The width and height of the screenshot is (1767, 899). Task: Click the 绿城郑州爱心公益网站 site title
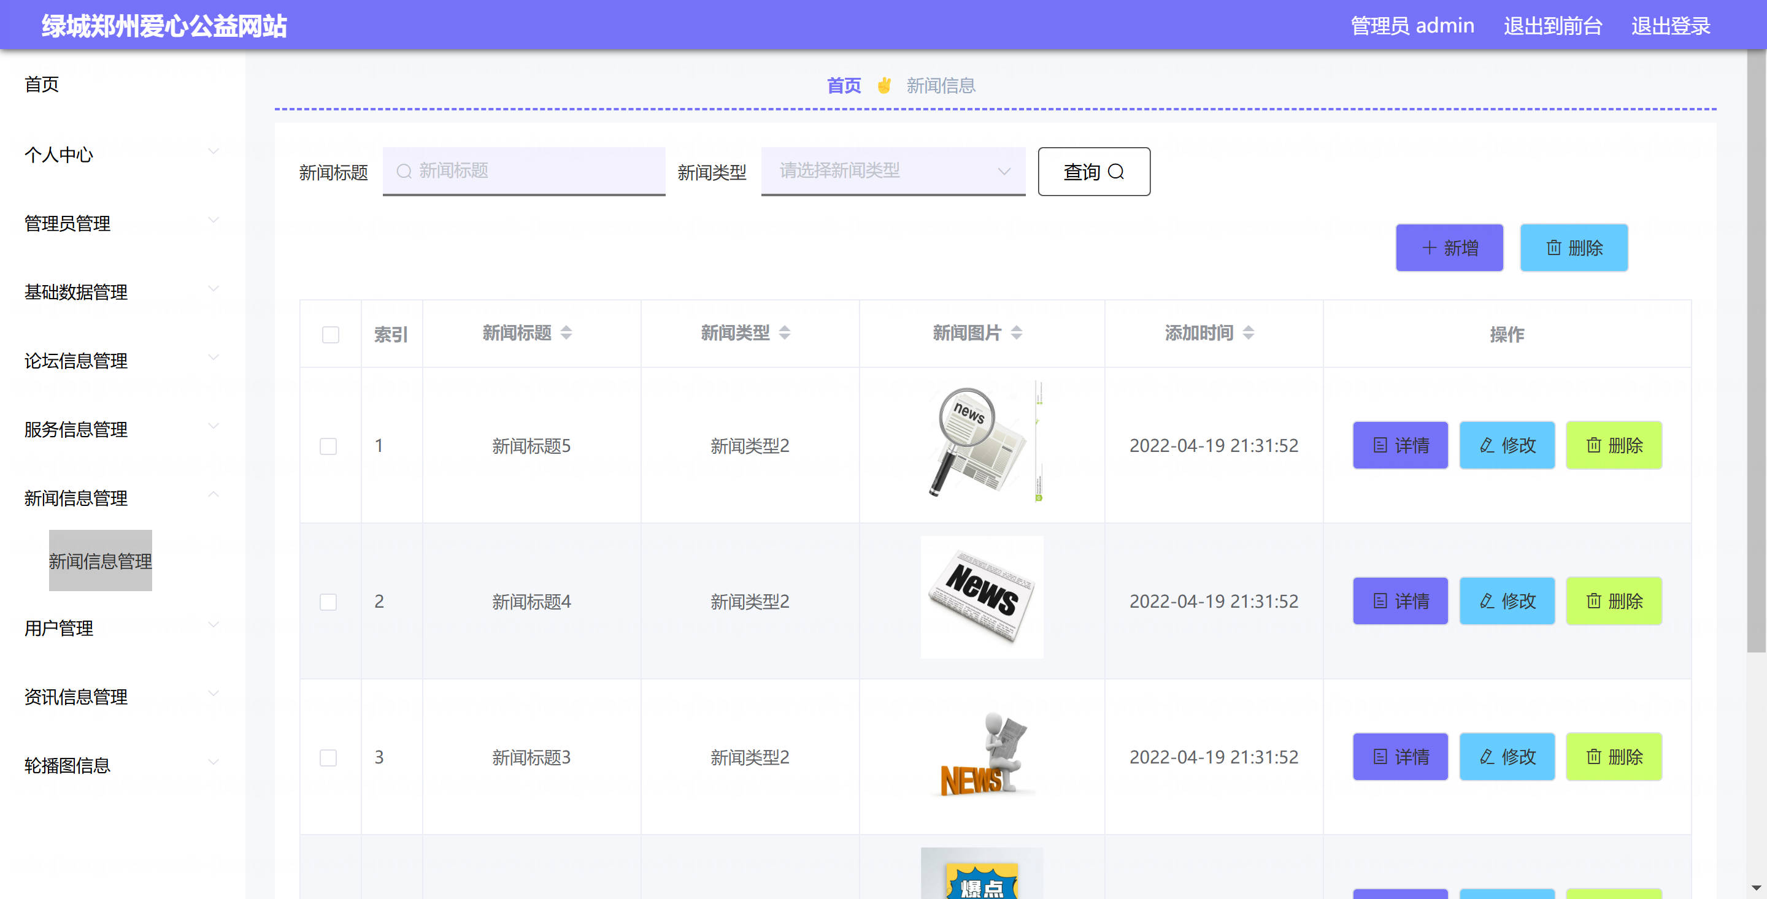coord(164,26)
